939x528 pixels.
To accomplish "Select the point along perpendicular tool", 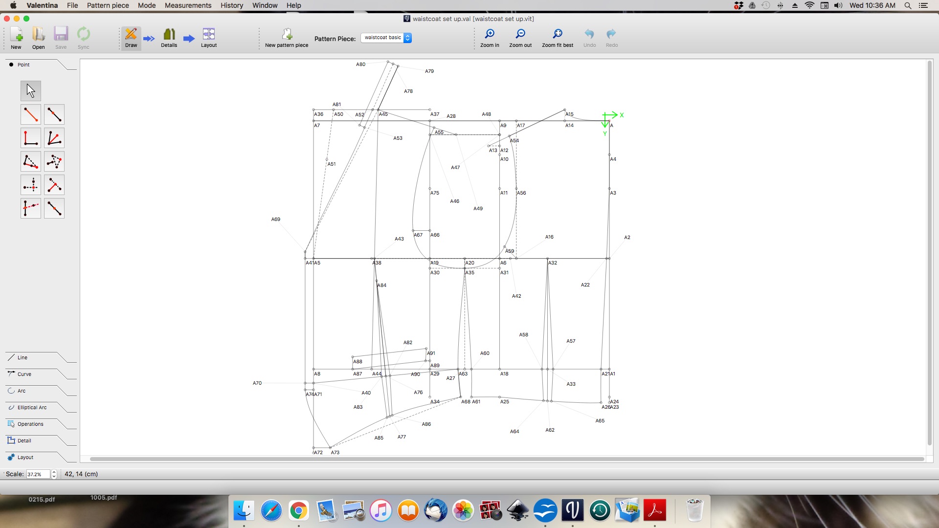I will (x=31, y=138).
